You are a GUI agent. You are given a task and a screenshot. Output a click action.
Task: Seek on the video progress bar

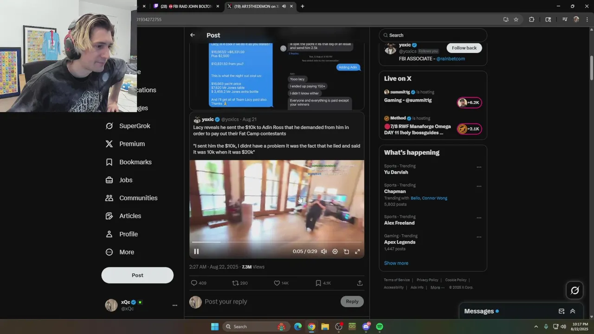(277, 242)
